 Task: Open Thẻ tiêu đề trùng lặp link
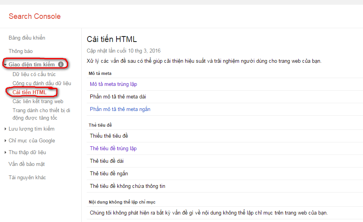pyautogui.click(x=113, y=148)
